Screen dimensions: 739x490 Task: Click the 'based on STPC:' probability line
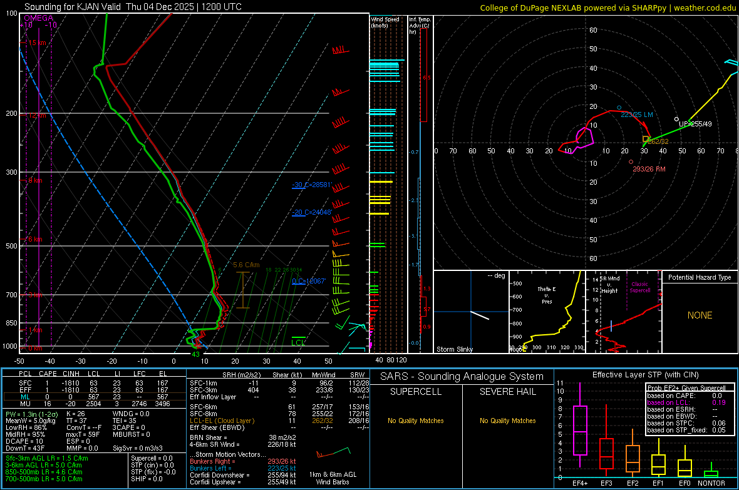[686, 423]
